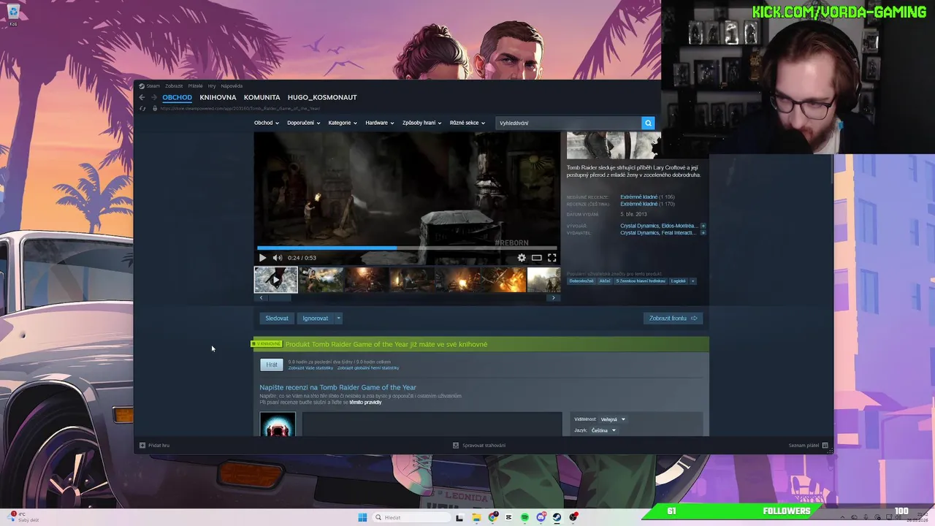Open the Steam menu
The image size is (935, 526).
(153, 86)
